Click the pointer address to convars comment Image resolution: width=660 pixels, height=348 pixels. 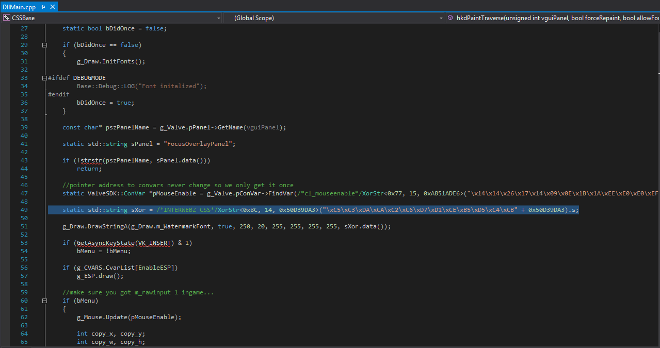(178, 185)
